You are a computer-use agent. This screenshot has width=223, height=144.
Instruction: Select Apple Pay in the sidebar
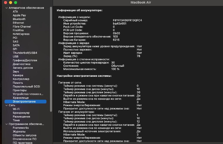[x=19, y=15]
